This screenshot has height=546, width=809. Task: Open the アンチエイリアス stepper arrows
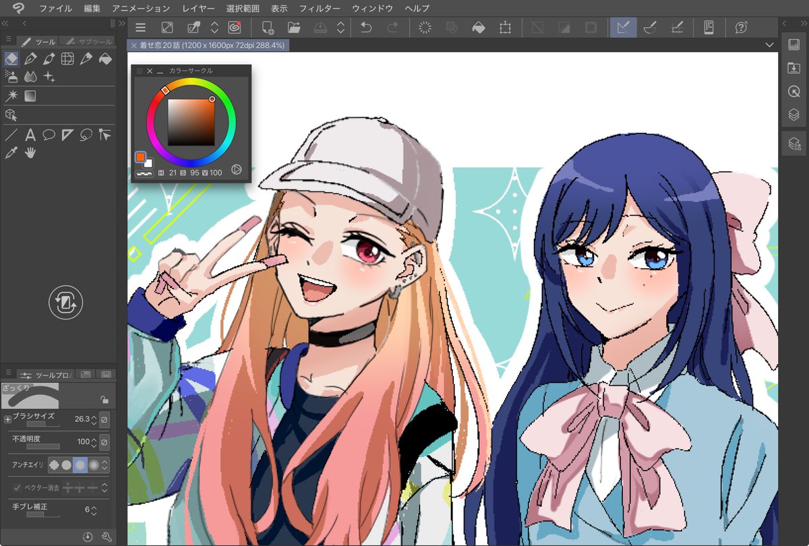tap(104, 465)
